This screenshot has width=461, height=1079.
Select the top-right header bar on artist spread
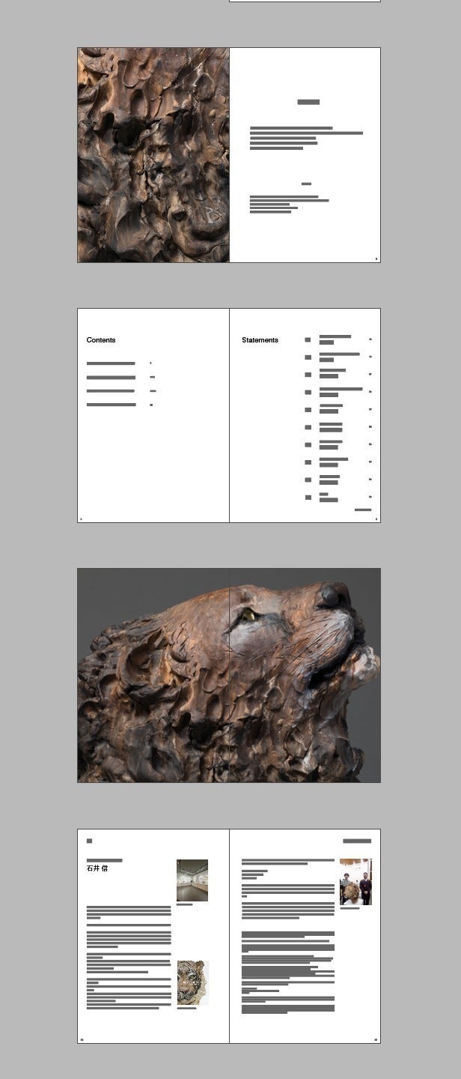pyautogui.click(x=357, y=841)
